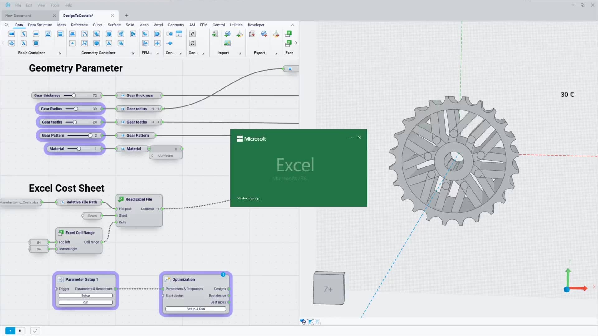Add a toggle control from the ribbon

pyautogui.click(x=169, y=34)
